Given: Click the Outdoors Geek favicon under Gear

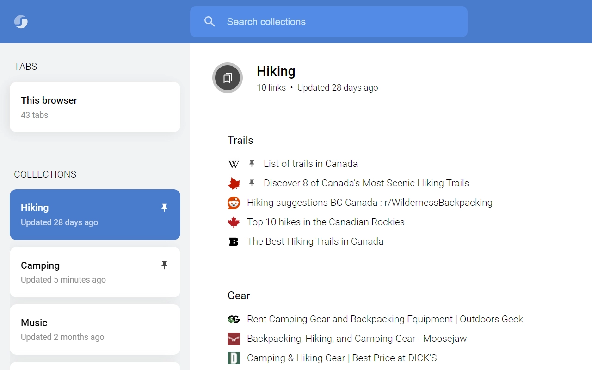Looking at the screenshot, I should (234, 319).
